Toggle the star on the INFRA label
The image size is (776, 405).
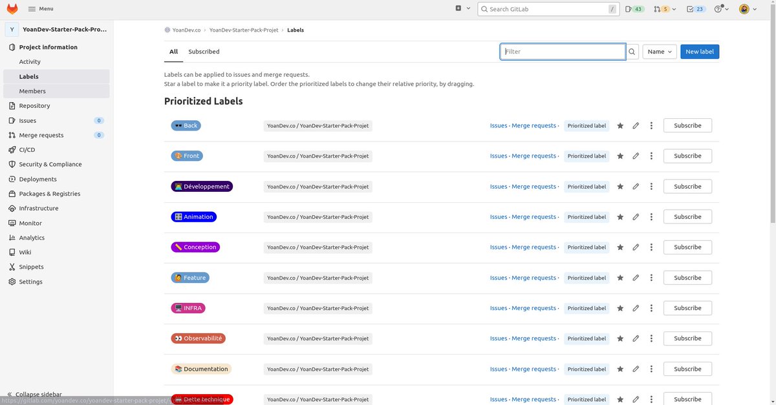pos(620,308)
